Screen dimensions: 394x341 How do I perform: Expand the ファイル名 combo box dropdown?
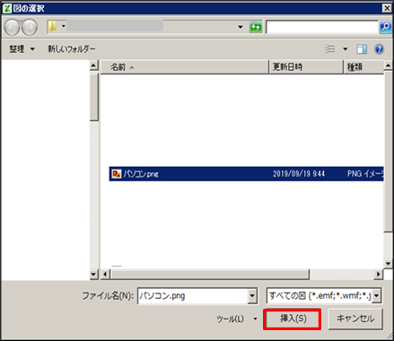coord(252,296)
